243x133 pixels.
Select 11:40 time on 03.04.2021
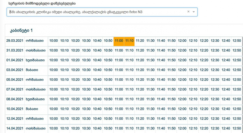tap(161, 70)
